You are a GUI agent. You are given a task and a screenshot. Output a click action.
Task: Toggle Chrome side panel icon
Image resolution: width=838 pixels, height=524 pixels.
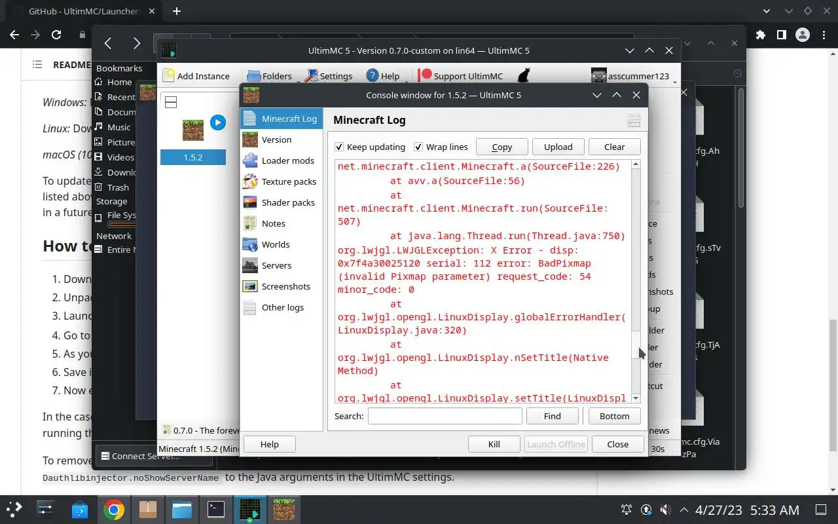pyautogui.click(x=781, y=35)
